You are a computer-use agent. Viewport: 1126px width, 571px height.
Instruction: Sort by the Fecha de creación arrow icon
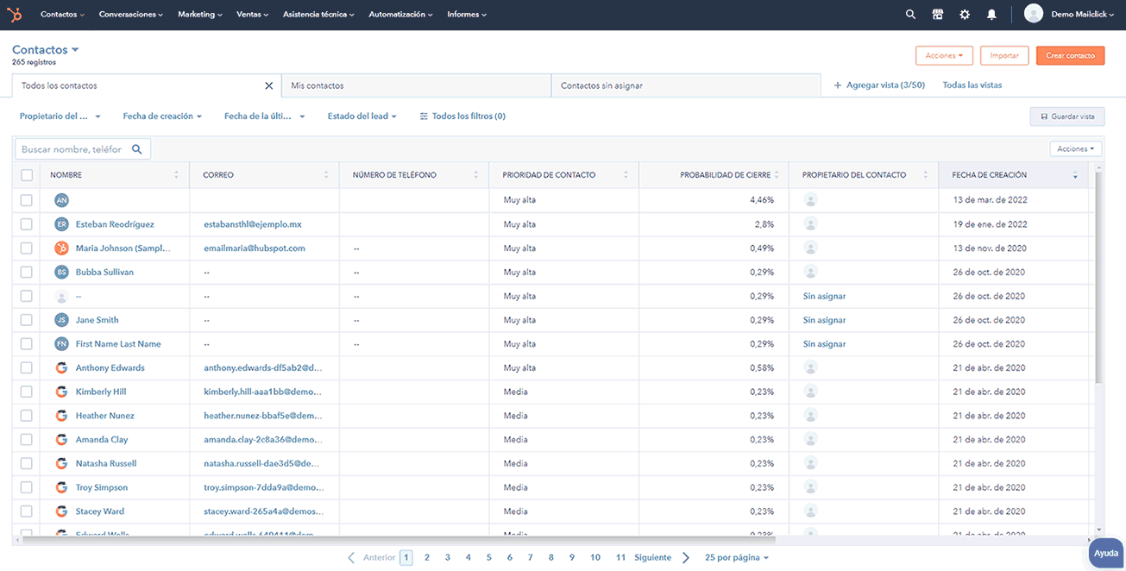pos(1074,175)
